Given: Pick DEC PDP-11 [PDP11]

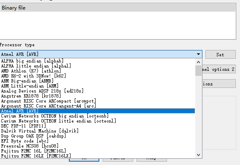Looking at the screenshot, I should (98, 126).
